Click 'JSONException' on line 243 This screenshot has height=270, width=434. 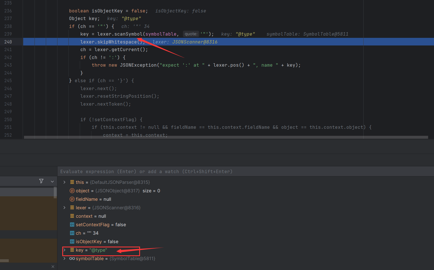coord(138,65)
